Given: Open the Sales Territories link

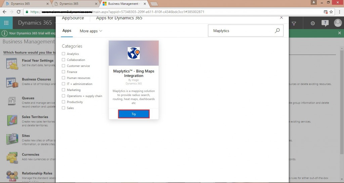Looking at the screenshot, I should point(35,117).
